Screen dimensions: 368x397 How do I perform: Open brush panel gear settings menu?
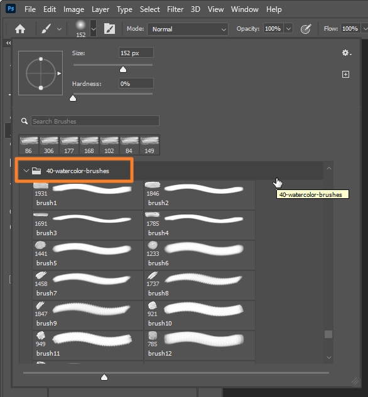[x=347, y=53]
